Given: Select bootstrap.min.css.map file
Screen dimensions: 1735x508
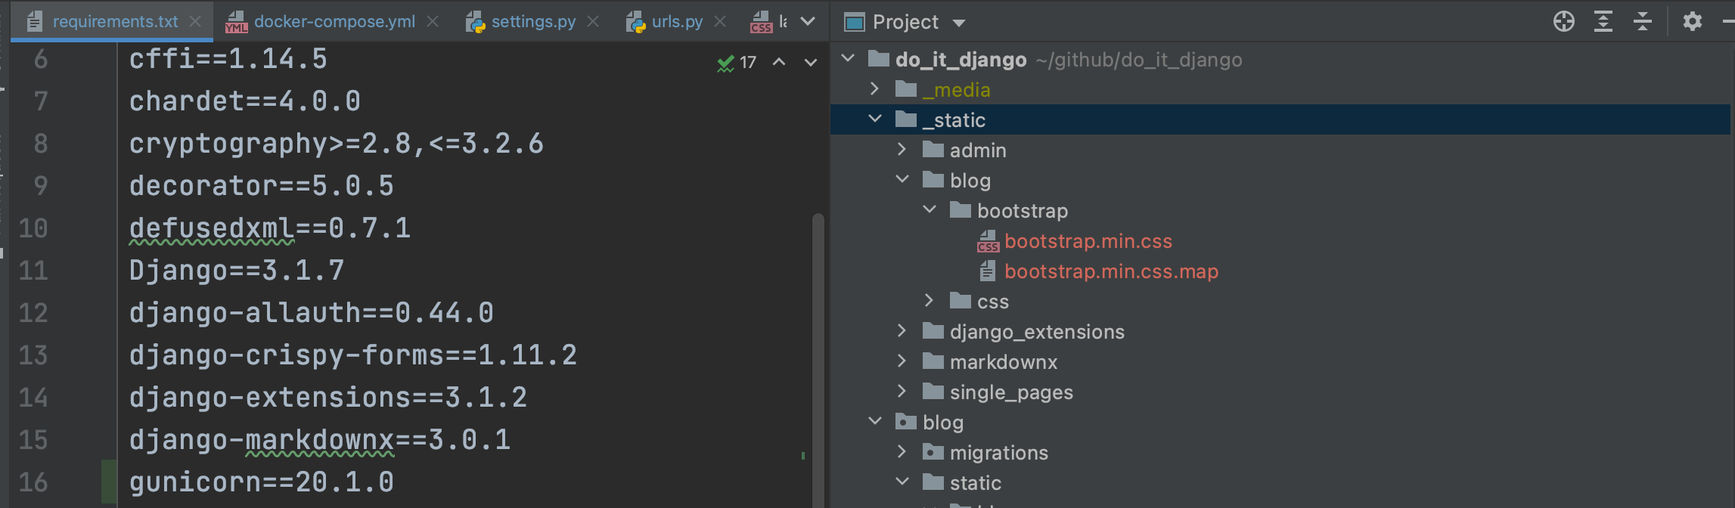Looking at the screenshot, I should click(x=1111, y=271).
